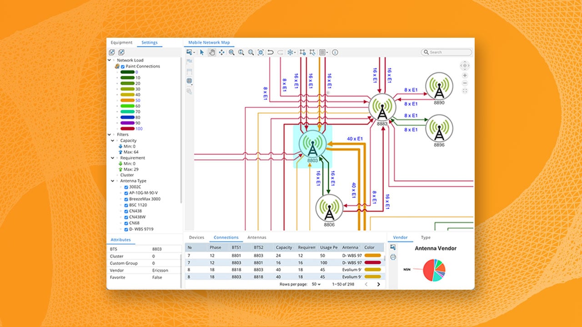Open the Devices tab
The height and width of the screenshot is (327, 582).
point(196,238)
